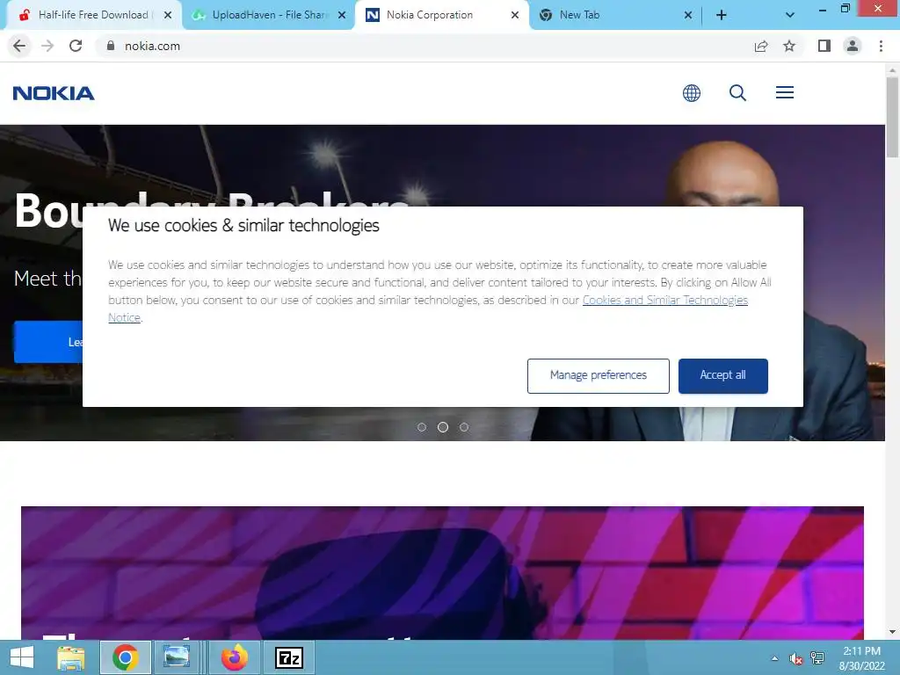Viewport: 900px width, 675px height.
Task: Open the language globe selector
Action: coord(691,93)
